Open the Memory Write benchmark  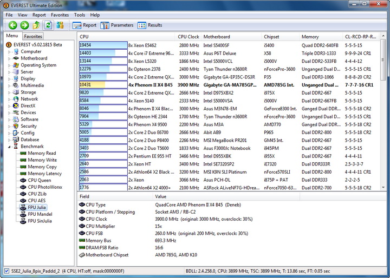(x=42, y=160)
